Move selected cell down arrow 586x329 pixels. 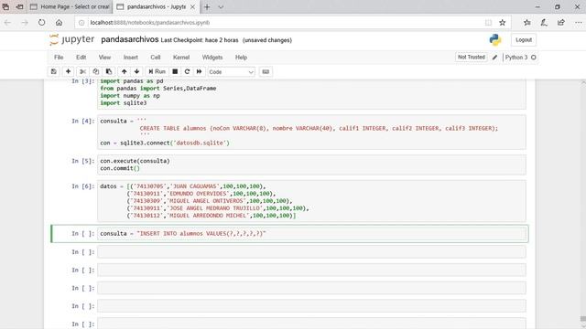click(x=136, y=71)
